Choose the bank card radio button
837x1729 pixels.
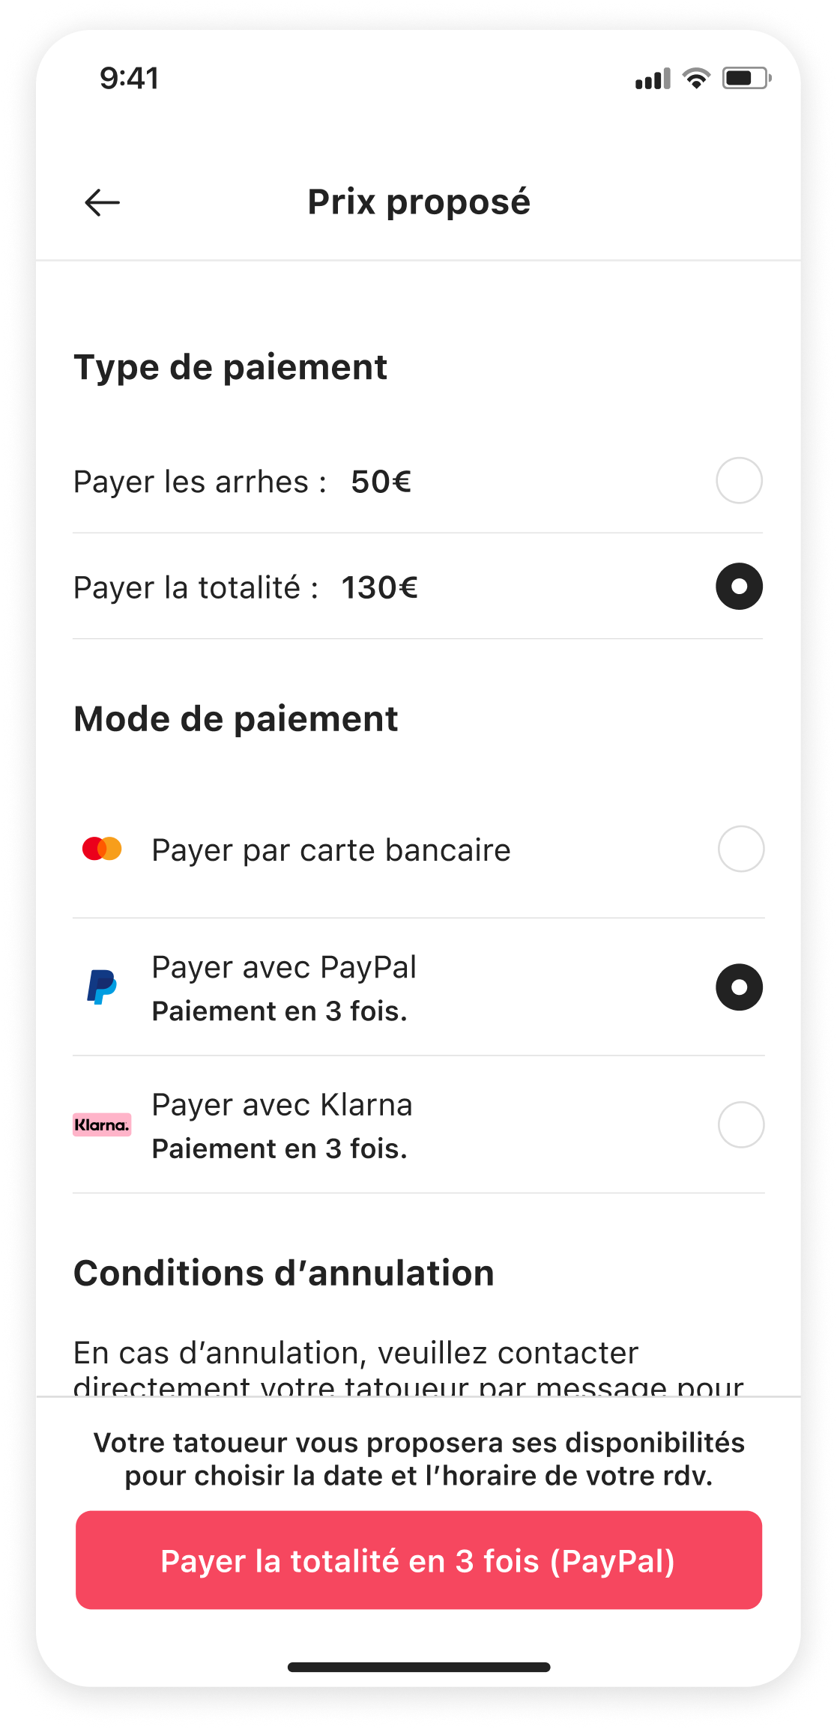click(x=740, y=850)
